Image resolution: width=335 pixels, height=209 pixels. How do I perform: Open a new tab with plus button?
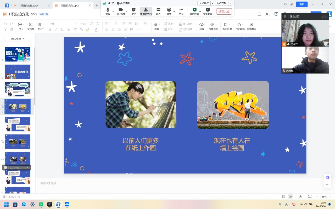coord(96,5)
